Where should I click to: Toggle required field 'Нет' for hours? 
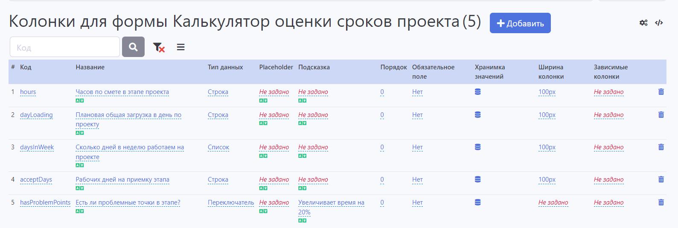click(417, 92)
